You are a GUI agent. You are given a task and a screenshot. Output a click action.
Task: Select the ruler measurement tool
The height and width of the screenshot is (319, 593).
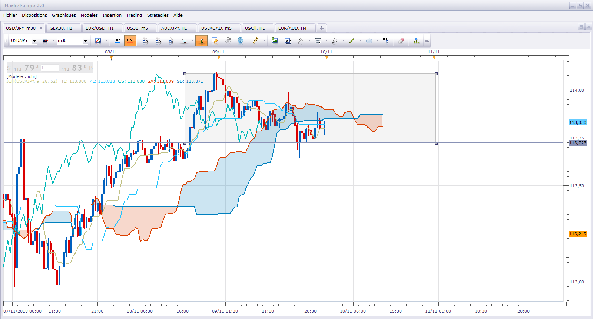(x=255, y=41)
